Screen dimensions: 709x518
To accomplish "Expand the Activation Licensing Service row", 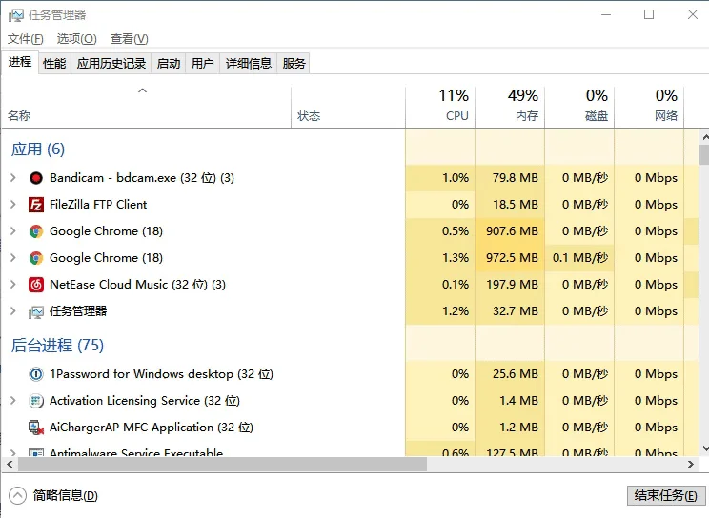I will pyautogui.click(x=13, y=401).
